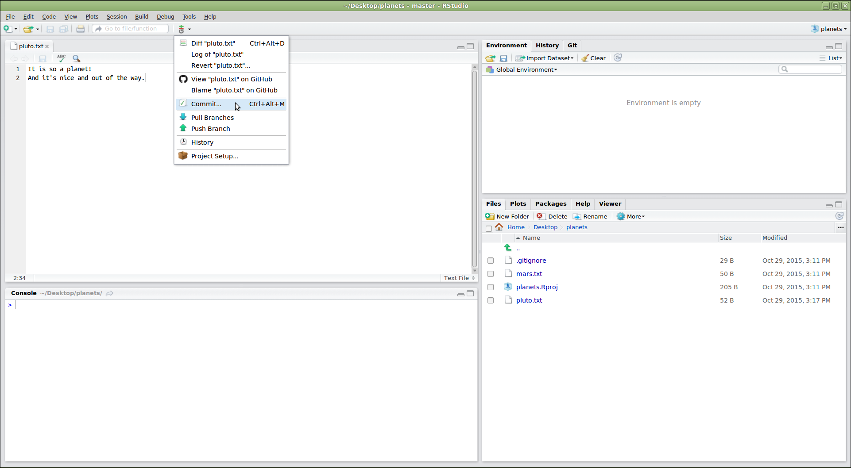Save the current file using the toolbar save icon
The width and height of the screenshot is (851, 468).
pyautogui.click(x=50, y=28)
